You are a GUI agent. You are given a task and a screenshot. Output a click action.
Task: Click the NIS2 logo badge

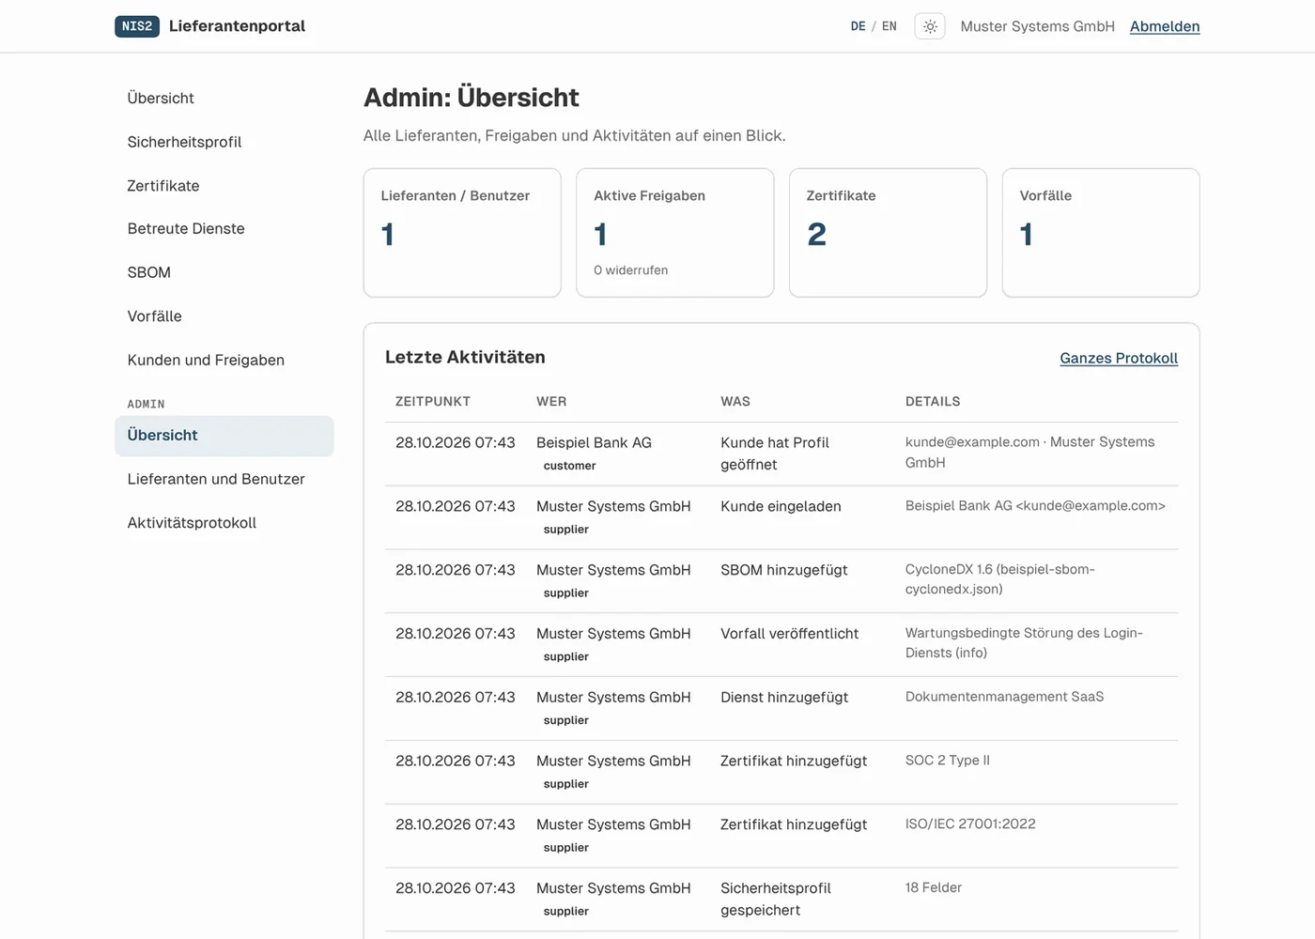point(137,26)
